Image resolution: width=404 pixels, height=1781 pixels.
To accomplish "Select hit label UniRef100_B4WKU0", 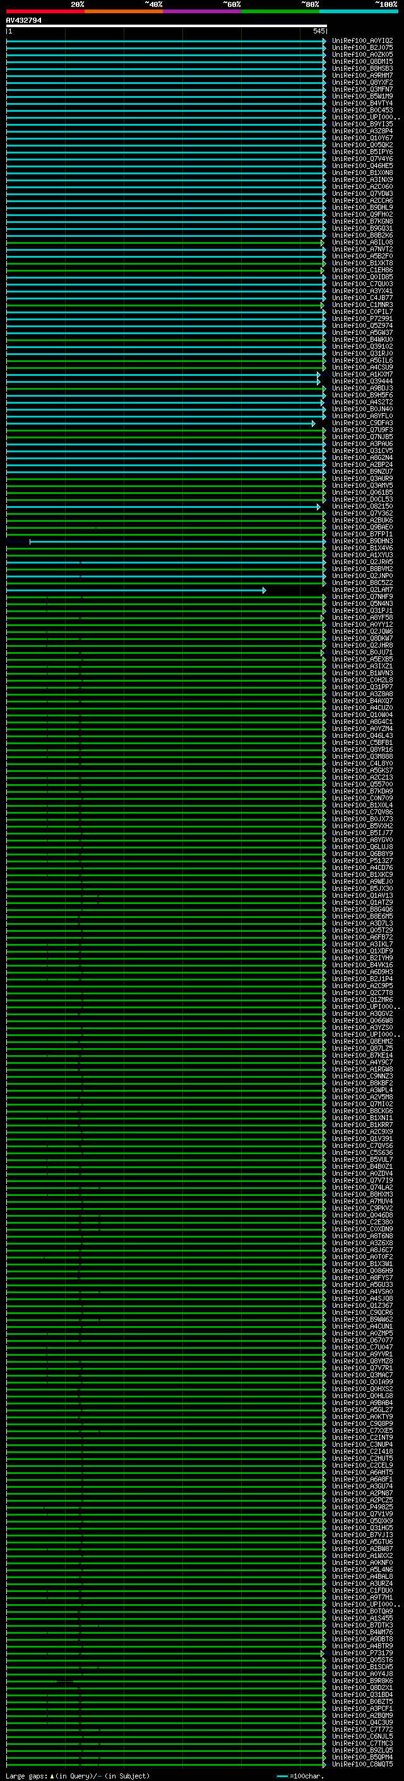I will (x=362, y=339).
